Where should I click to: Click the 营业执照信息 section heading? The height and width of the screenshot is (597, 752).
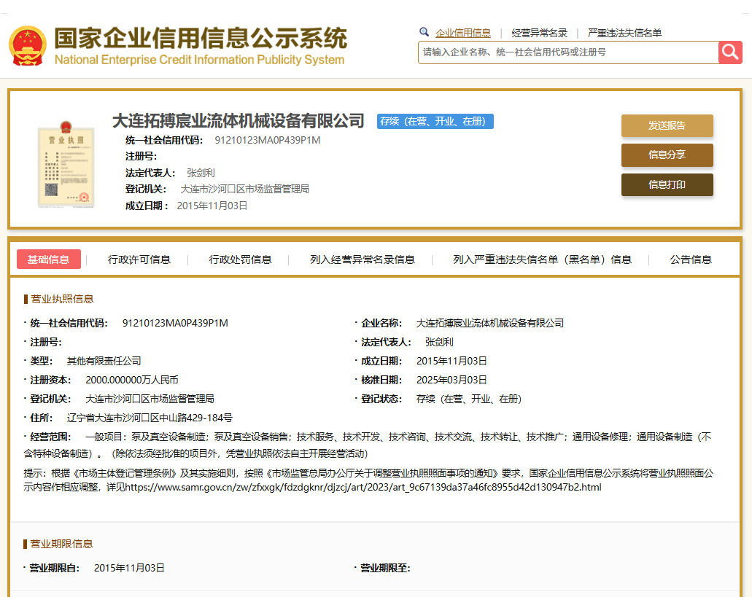[62, 299]
